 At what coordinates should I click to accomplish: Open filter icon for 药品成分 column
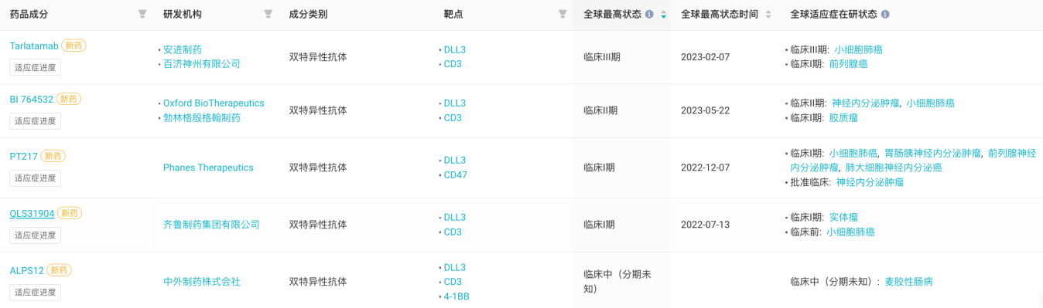tap(142, 14)
